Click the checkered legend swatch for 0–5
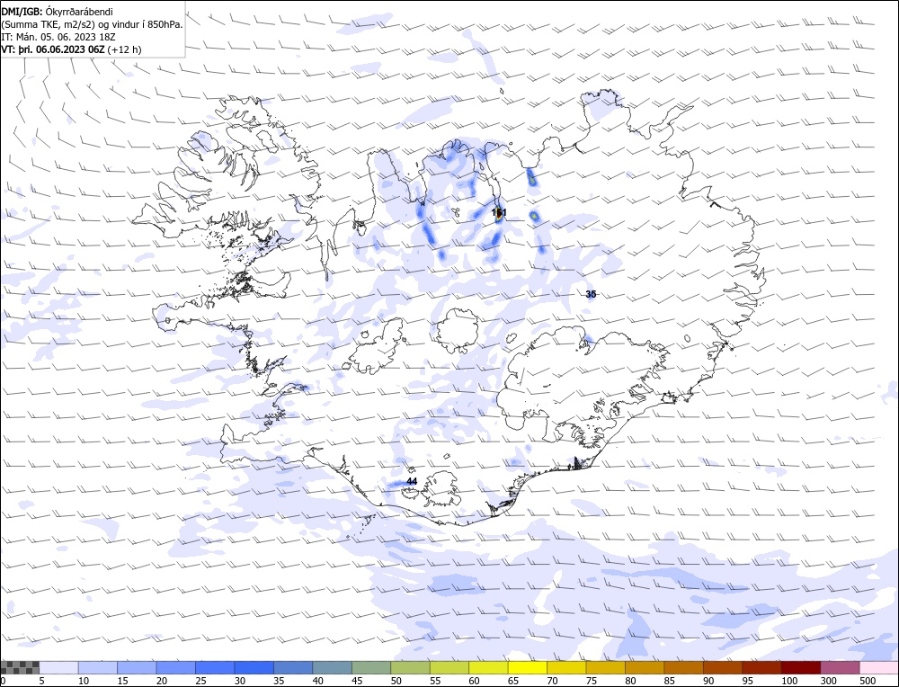The width and height of the screenshot is (899, 687). (x=20, y=667)
